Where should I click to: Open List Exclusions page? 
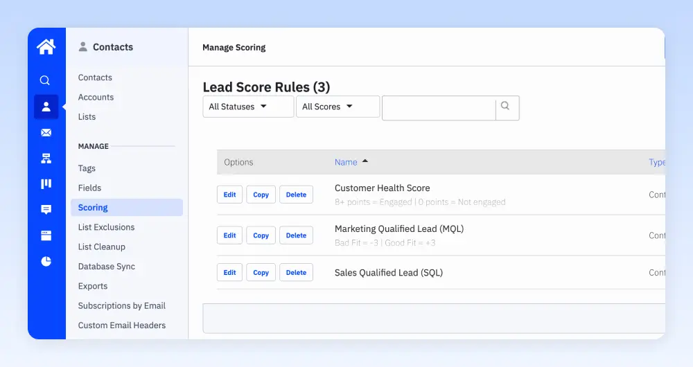(106, 227)
